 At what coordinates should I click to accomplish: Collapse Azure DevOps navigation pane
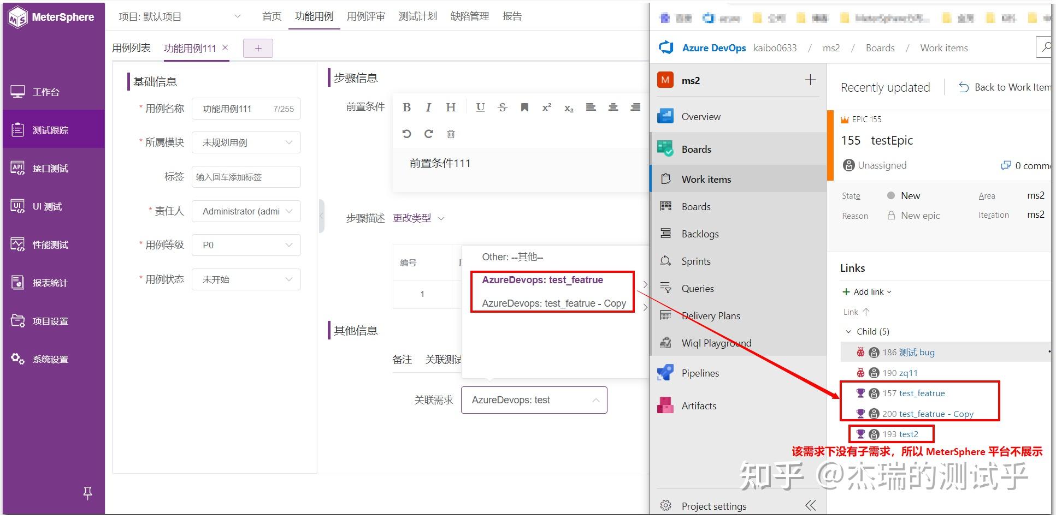(x=810, y=505)
